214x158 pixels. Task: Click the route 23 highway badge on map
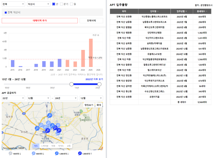24,113
